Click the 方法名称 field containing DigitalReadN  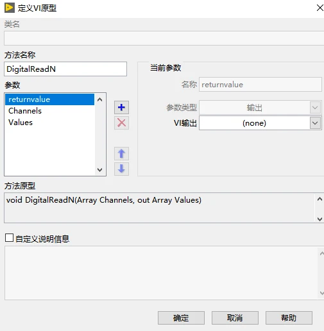65,69
